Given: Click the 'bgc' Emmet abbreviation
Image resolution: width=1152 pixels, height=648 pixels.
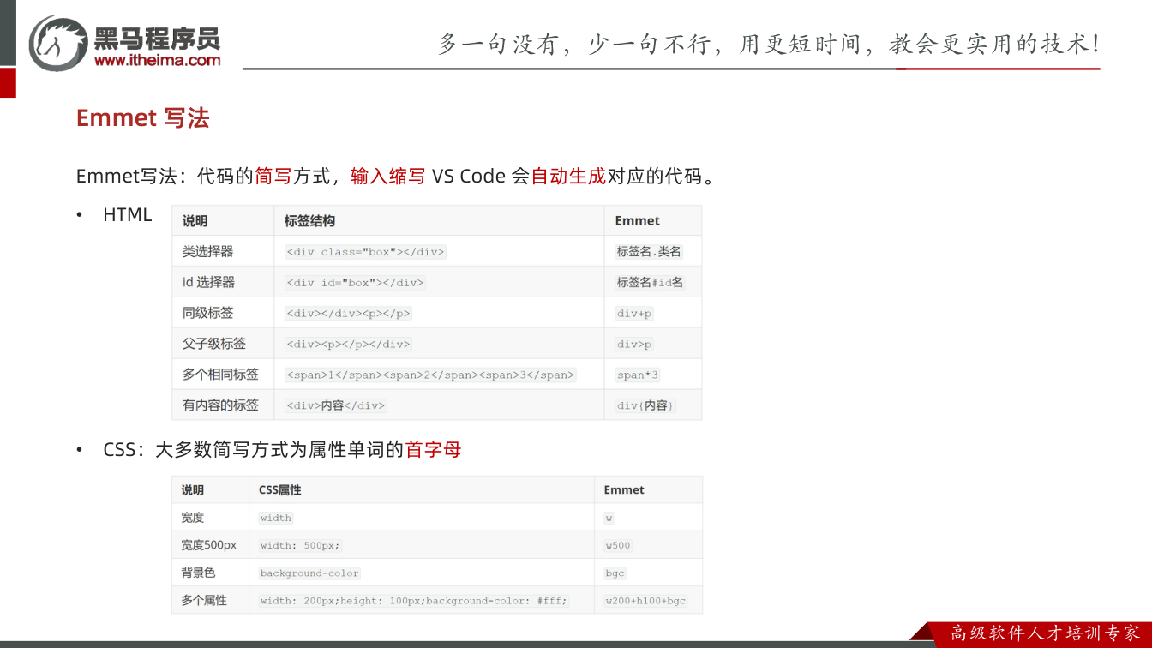Looking at the screenshot, I should (615, 573).
